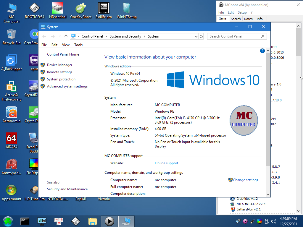The height and width of the screenshot is (227, 303).
Task: Launch AIDA64 from the desktop
Action: [x=12, y=141]
